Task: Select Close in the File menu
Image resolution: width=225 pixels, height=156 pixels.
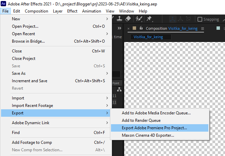Action: click(56, 51)
